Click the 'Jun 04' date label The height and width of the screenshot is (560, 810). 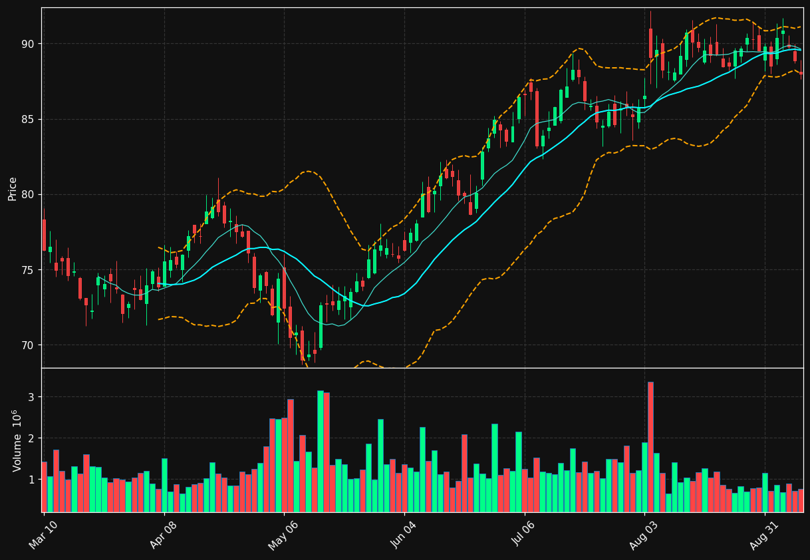coord(404,535)
